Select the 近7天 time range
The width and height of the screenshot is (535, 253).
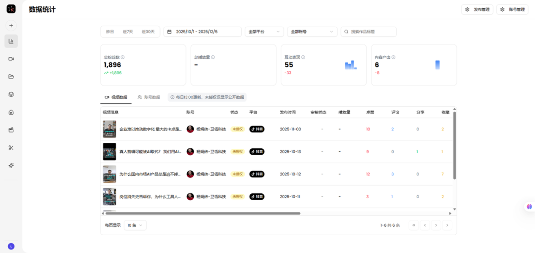click(x=128, y=32)
